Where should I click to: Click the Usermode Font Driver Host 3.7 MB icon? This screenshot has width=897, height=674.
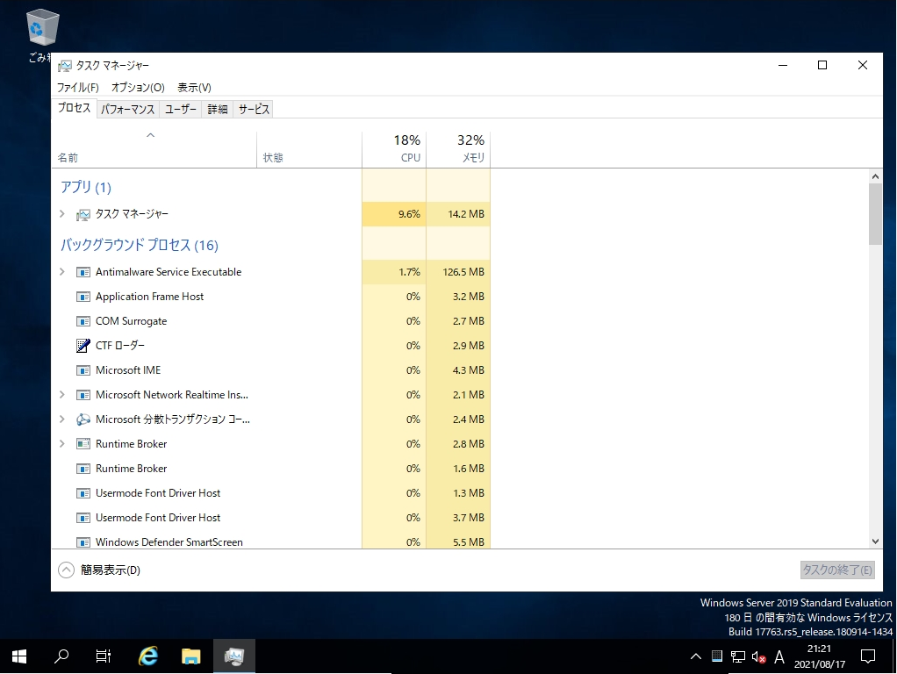pyautogui.click(x=83, y=518)
